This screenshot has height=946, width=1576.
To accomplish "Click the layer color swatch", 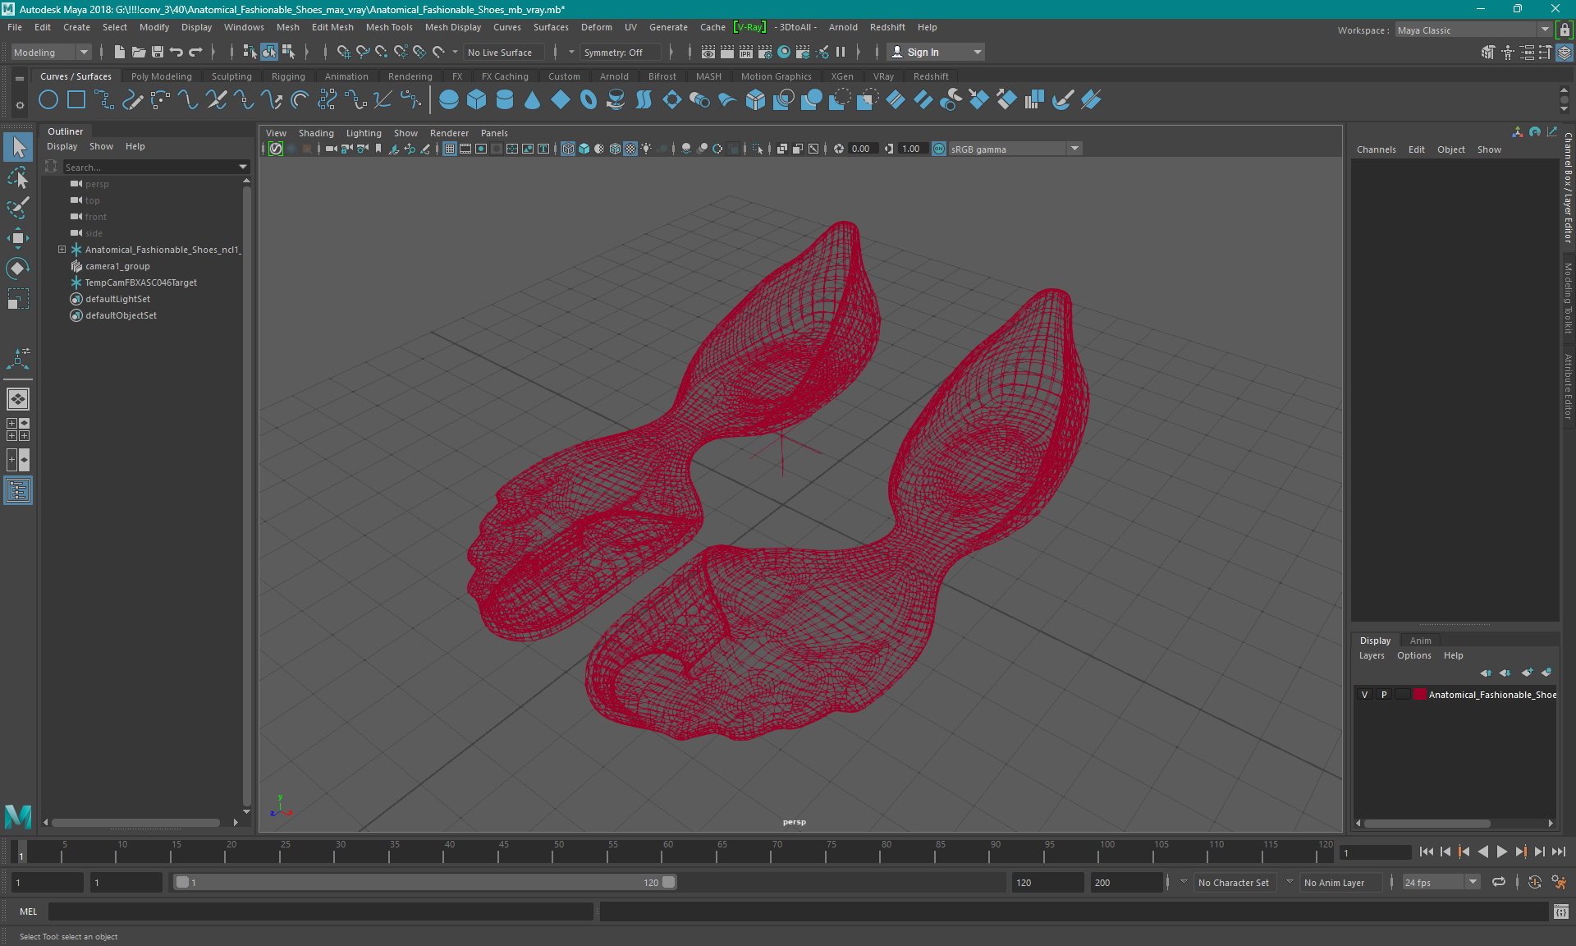I will 1419,695.
